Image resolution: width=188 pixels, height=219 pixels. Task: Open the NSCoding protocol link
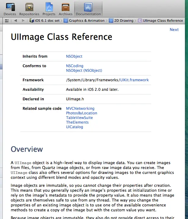click(75, 66)
